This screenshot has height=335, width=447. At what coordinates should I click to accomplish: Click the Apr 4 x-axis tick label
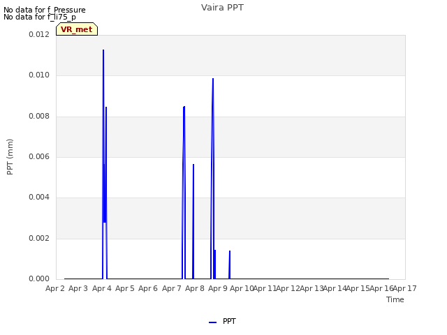102,288
